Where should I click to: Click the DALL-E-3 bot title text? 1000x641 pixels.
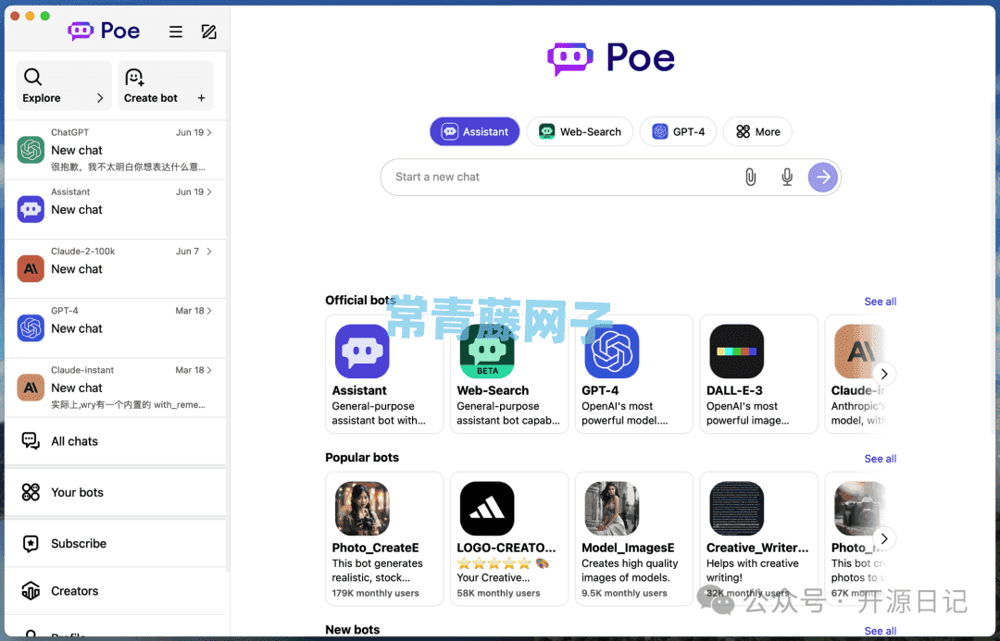[734, 390]
